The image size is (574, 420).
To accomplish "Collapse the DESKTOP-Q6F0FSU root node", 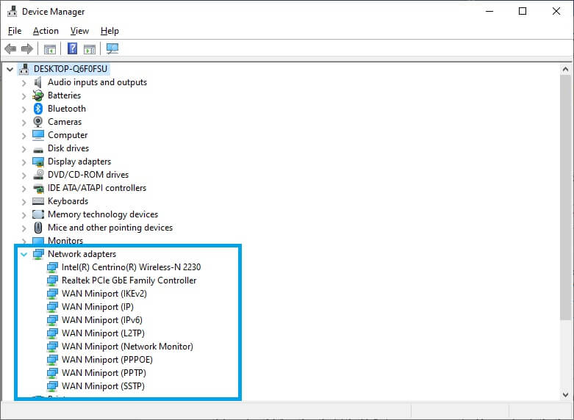I will (10, 69).
